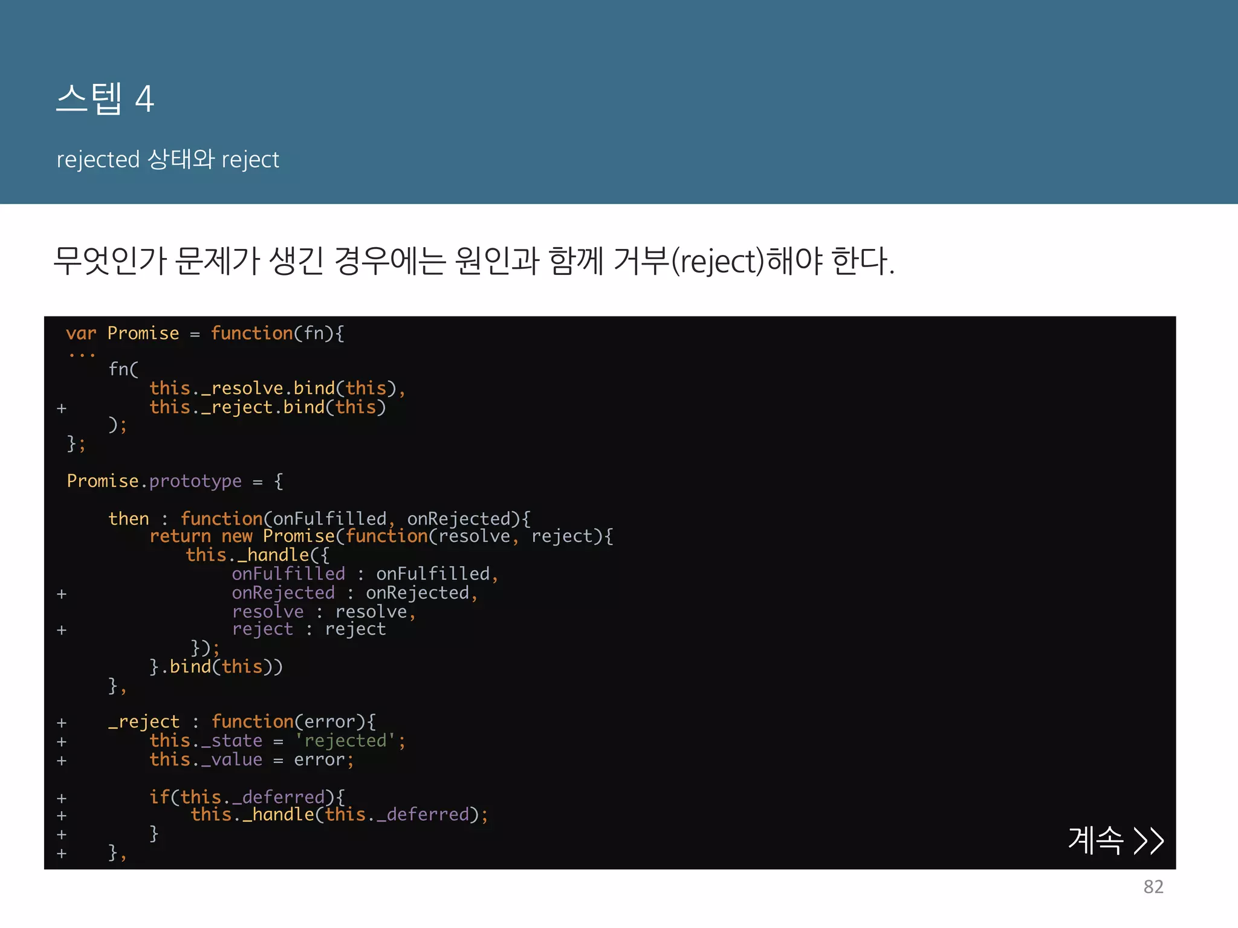The image size is (1238, 928).
Task: Click the plus marker beside if(this._deferred)
Action: [x=62, y=799]
